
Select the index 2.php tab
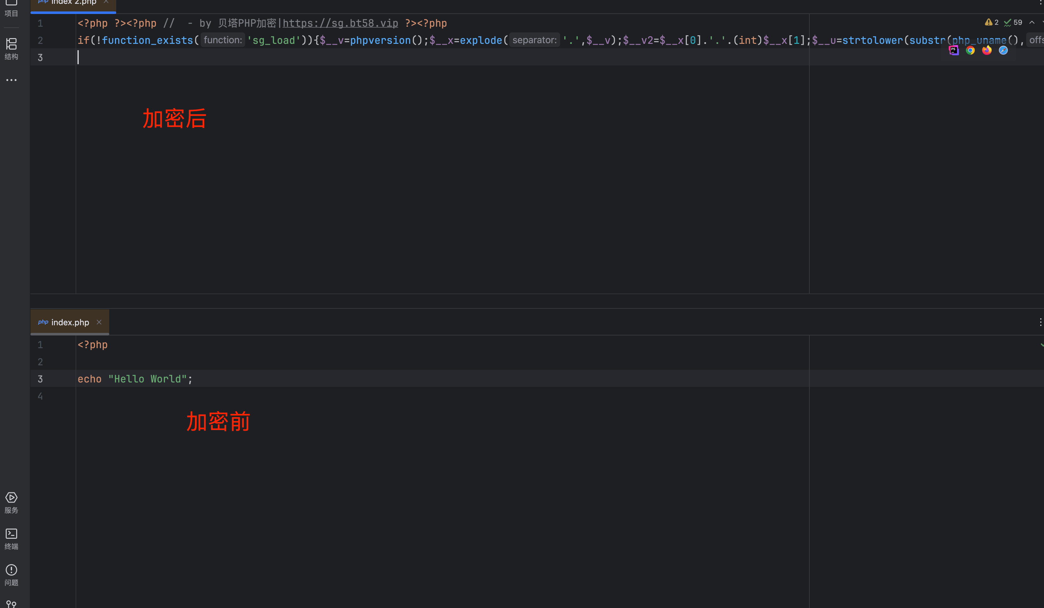(73, 3)
